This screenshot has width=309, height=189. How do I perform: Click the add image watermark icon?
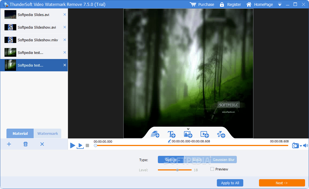188,135
